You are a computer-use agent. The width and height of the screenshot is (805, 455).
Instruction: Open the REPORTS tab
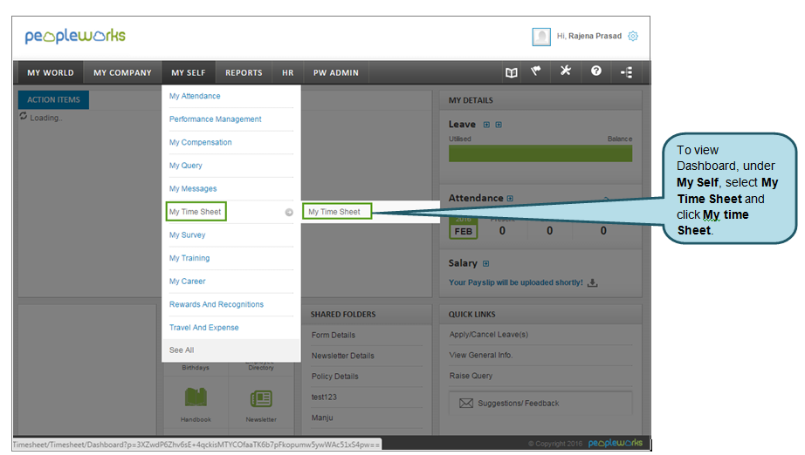pos(244,72)
